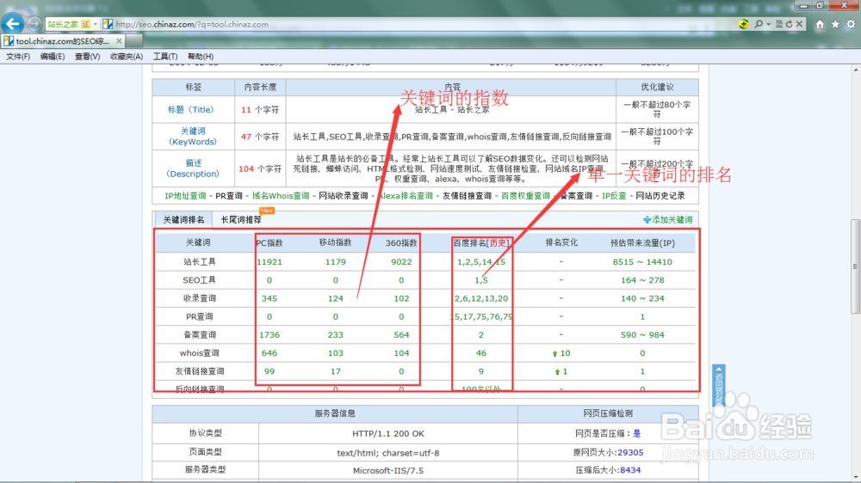Click the SEO工具 keyword cell

200,280
